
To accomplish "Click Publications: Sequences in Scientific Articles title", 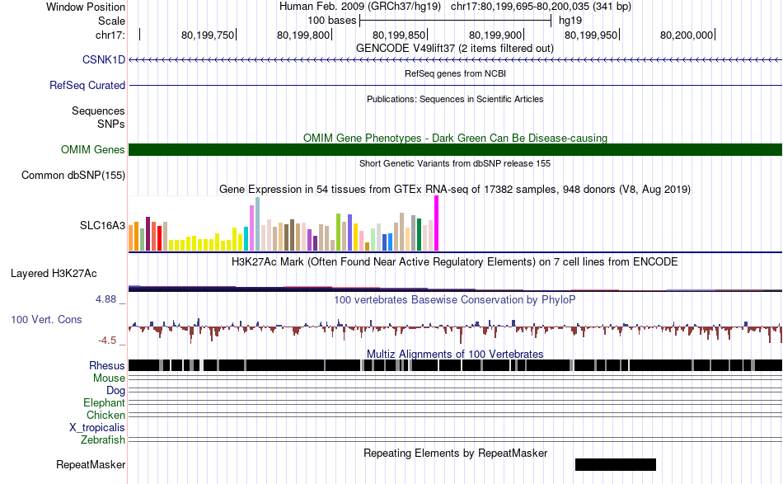I will pyautogui.click(x=455, y=100).
